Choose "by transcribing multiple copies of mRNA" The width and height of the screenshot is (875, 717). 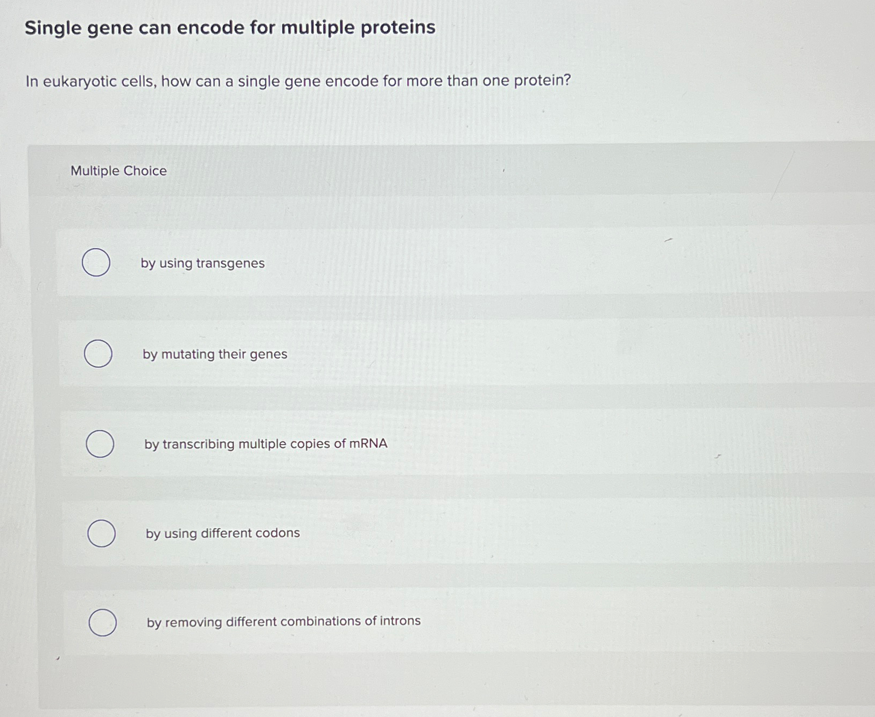100,443
